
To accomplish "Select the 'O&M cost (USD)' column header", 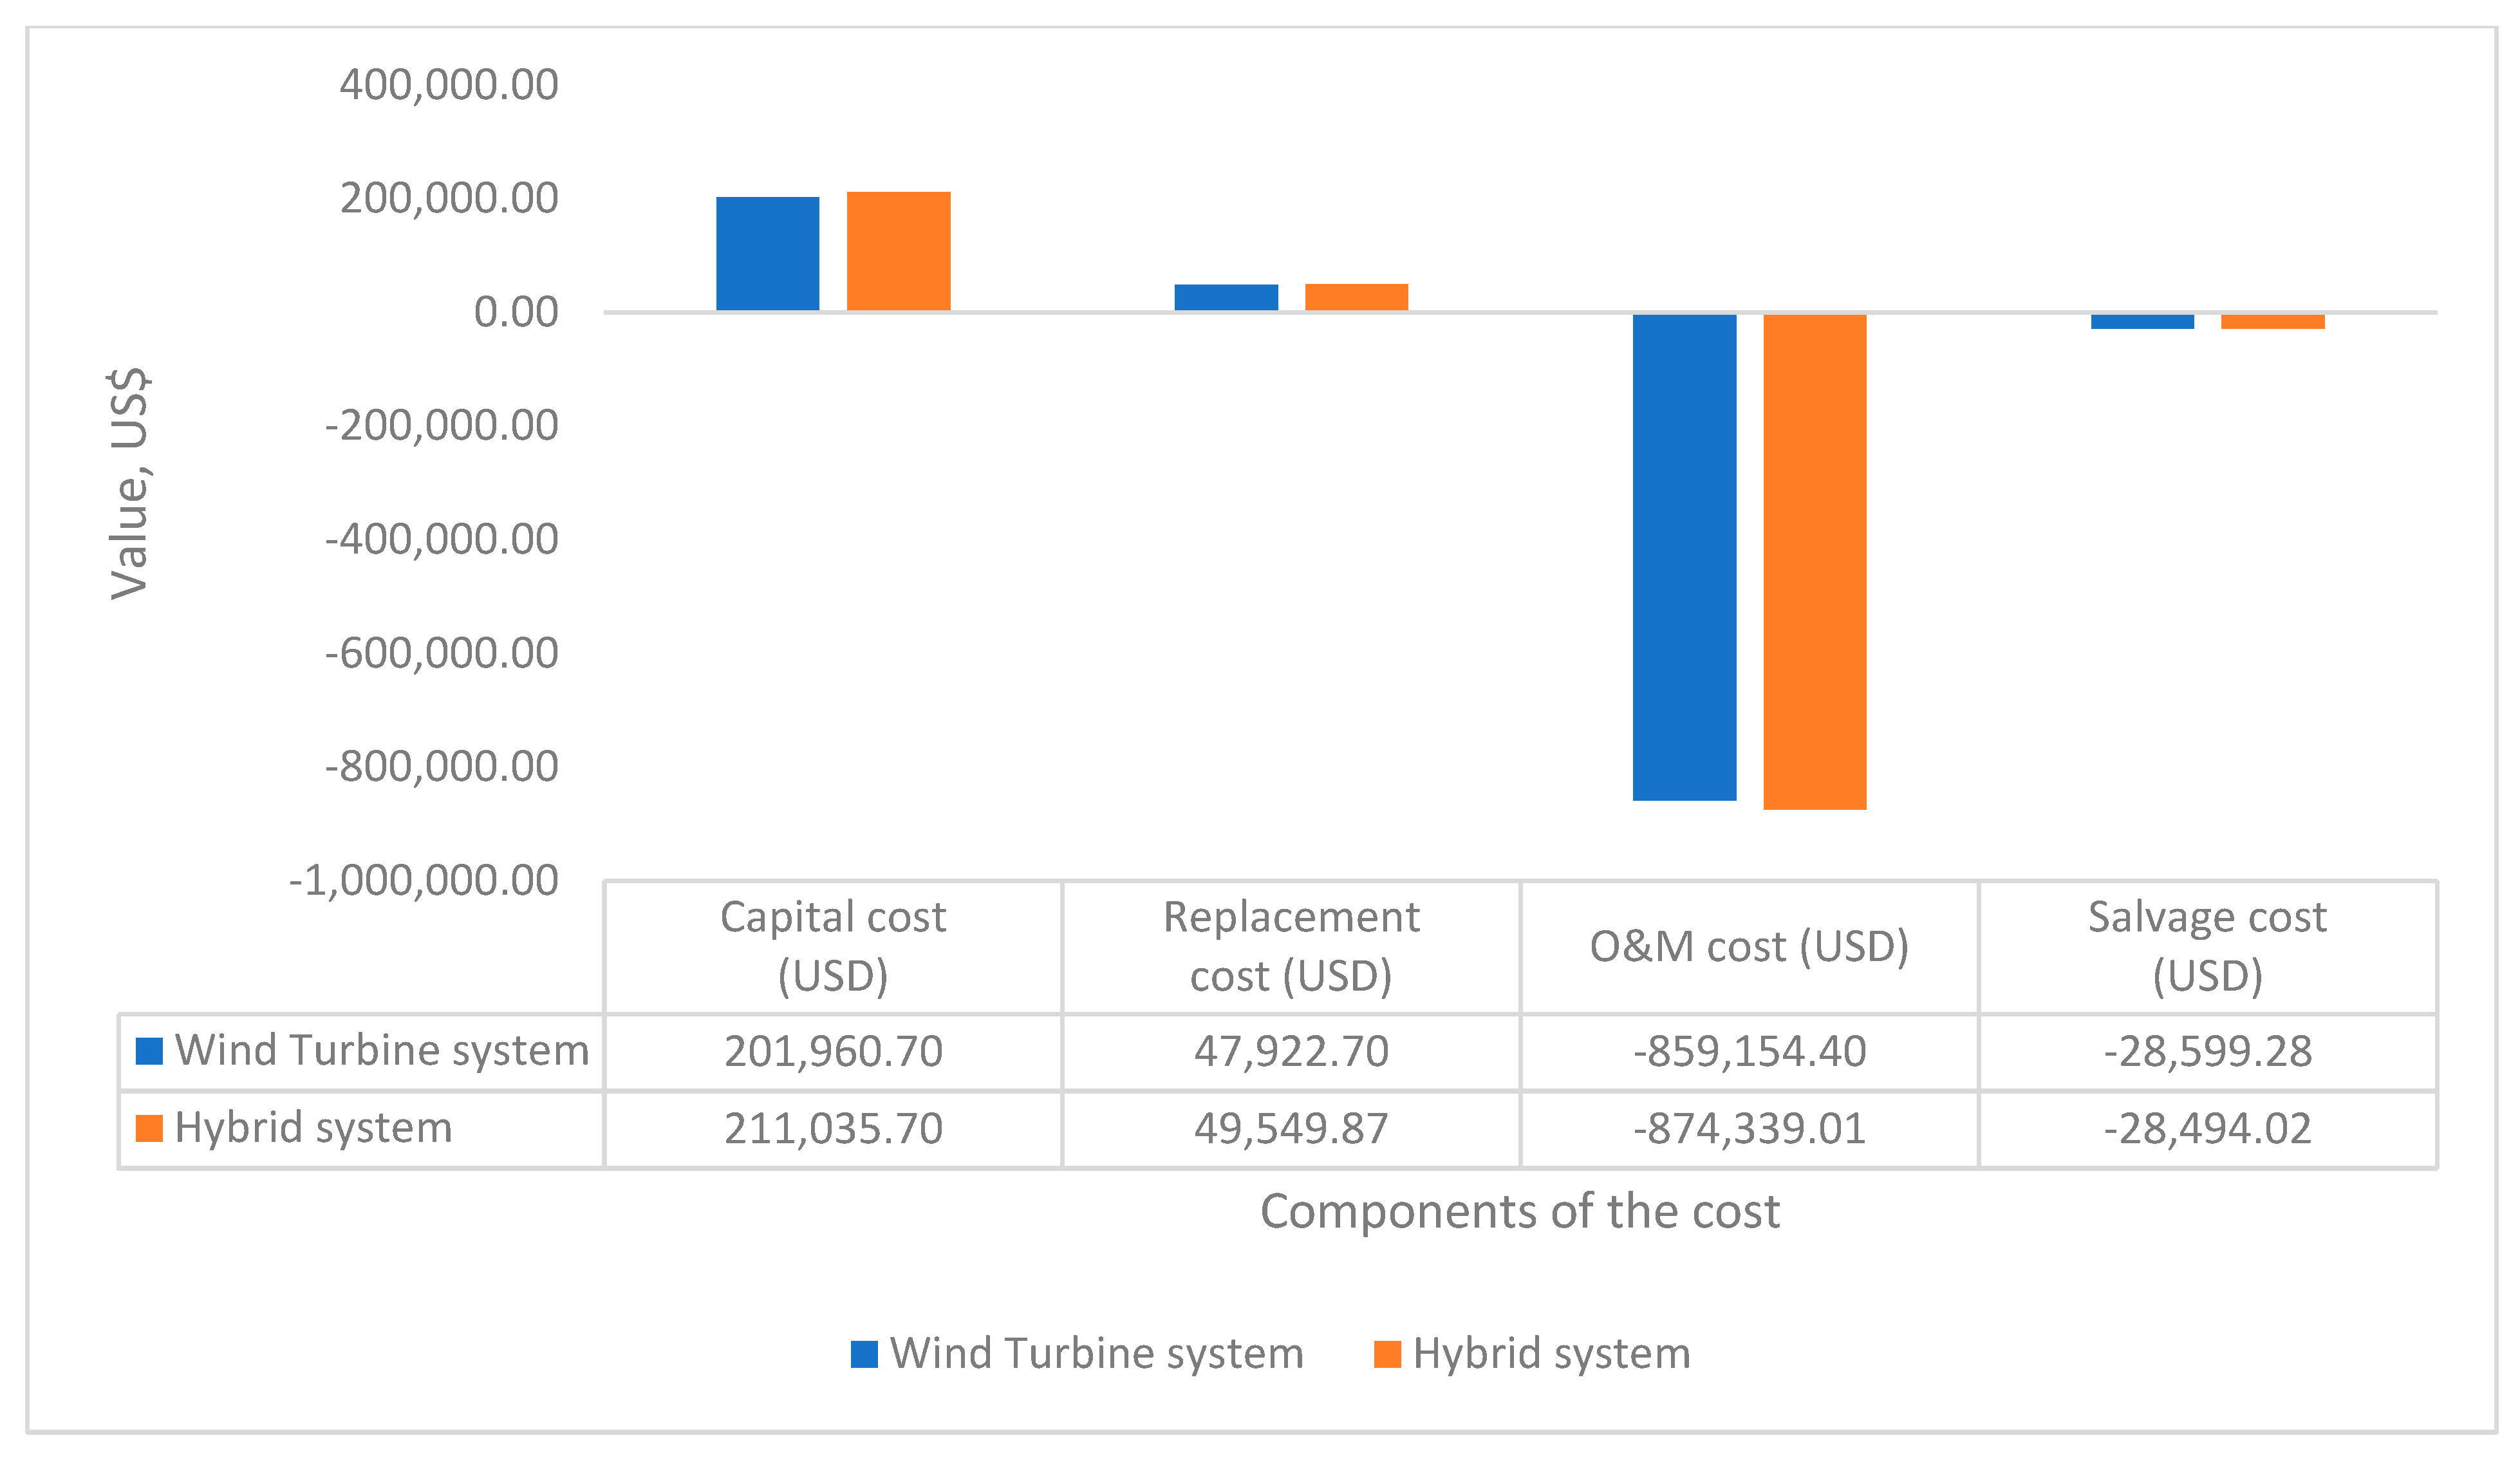I will [x=1749, y=946].
